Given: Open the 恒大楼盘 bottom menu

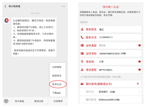Looking at the screenshot, I should pos(19,101).
